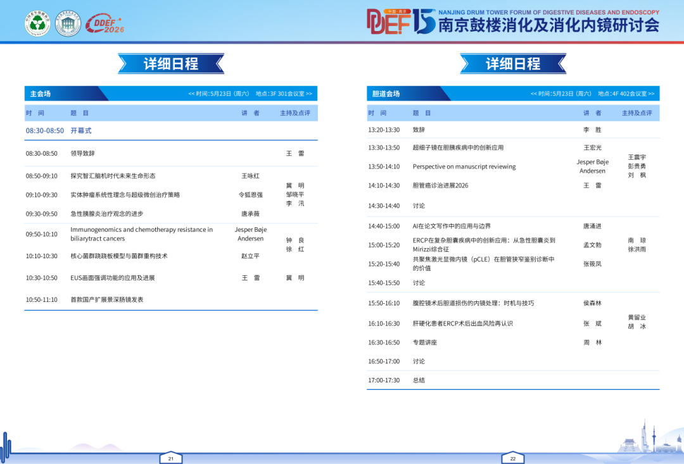Select page number 21 badge
The width and height of the screenshot is (684, 464).
[x=170, y=458]
